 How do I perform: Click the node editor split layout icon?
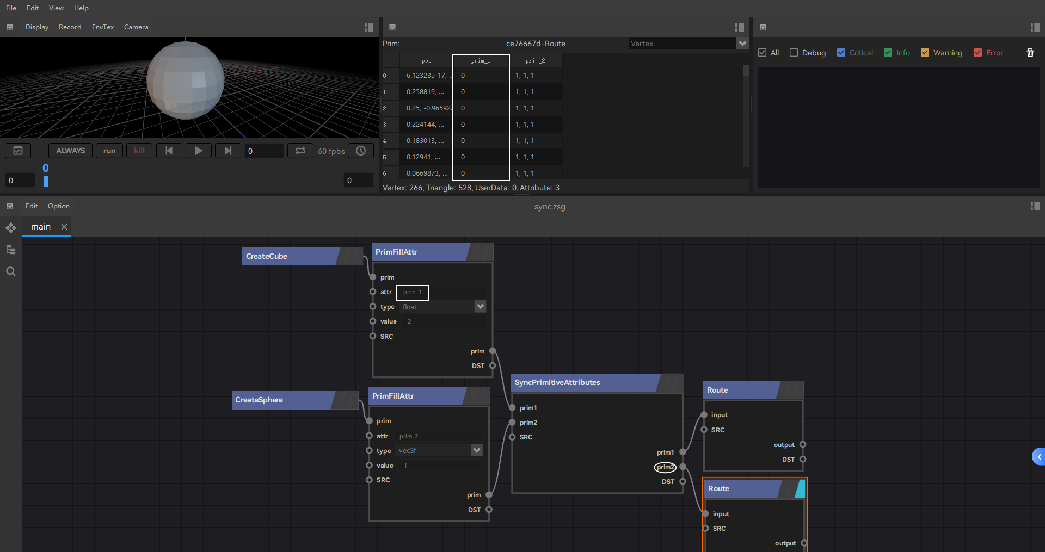[1035, 206]
